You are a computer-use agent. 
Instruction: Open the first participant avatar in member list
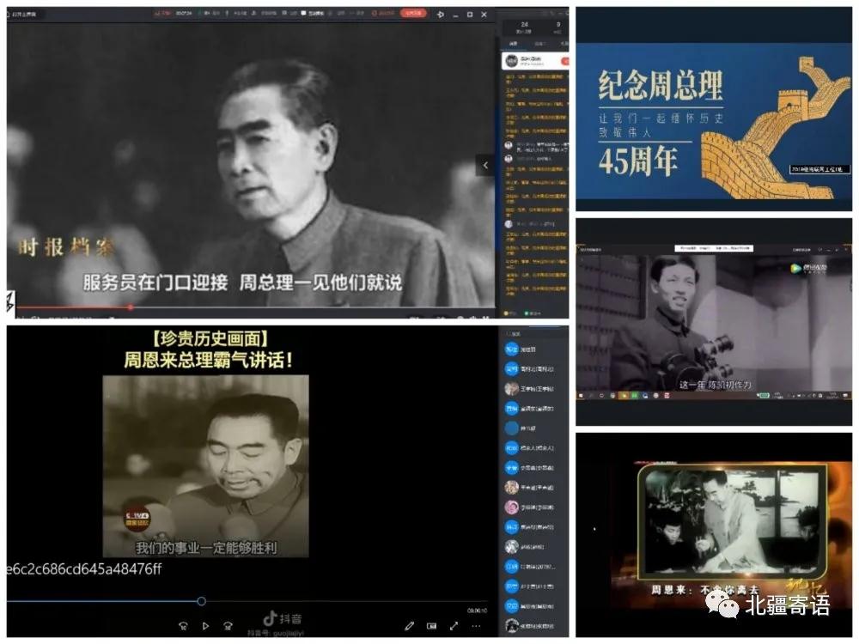click(x=511, y=349)
